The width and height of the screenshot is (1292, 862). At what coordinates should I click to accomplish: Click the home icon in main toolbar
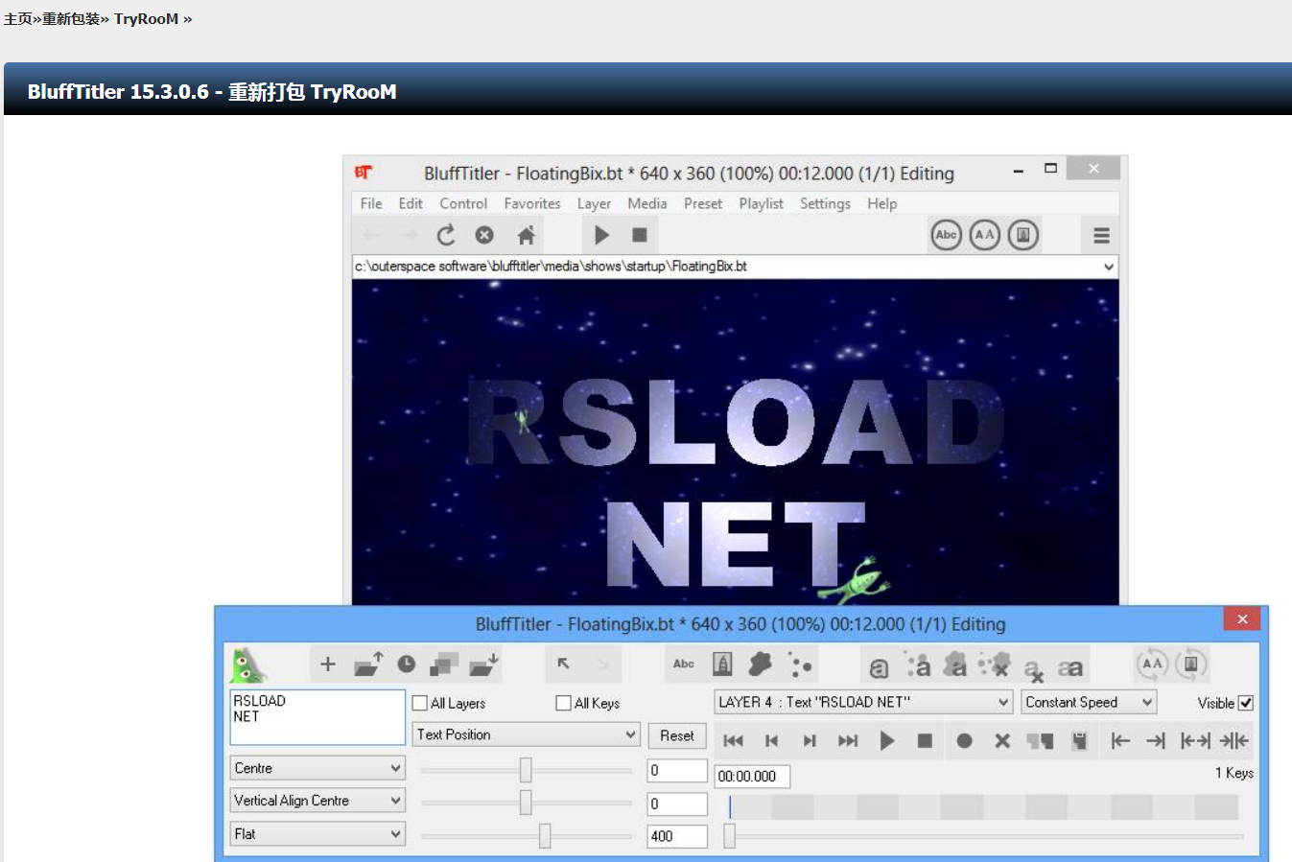(526, 235)
